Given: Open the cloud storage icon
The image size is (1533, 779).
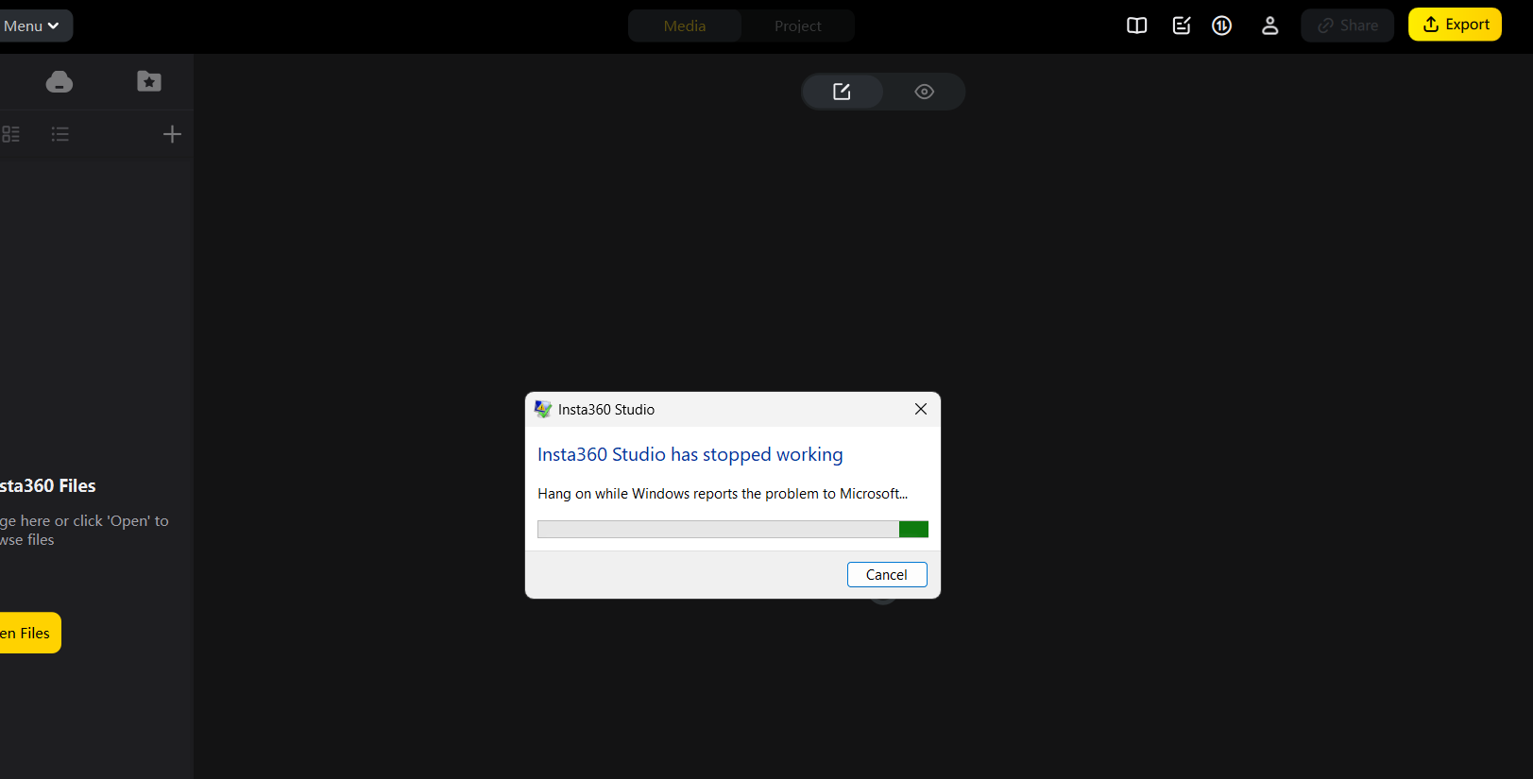Looking at the screenshot, I should 60,82.
